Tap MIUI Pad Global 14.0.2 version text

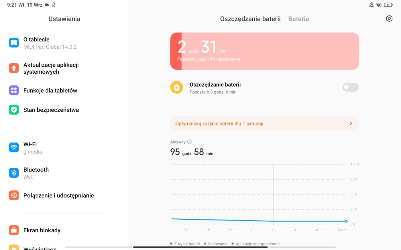50,47
